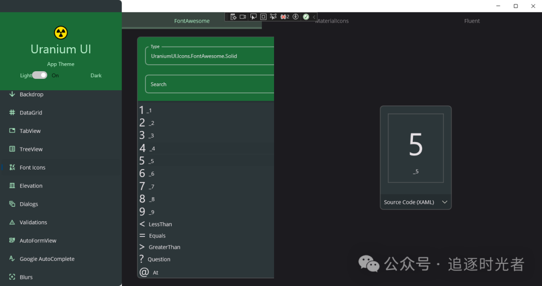
Task: Open Elevation page in sidebar
Action: click(61, 186)
